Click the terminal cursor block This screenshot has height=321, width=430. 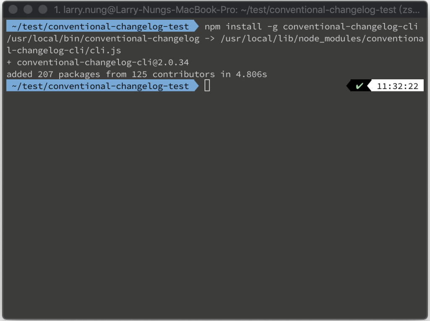[207, 86]
